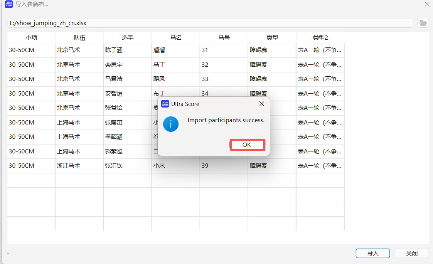433x264 pixels.
Task: Select the xlsx file path input field
Action: (210, 23)
